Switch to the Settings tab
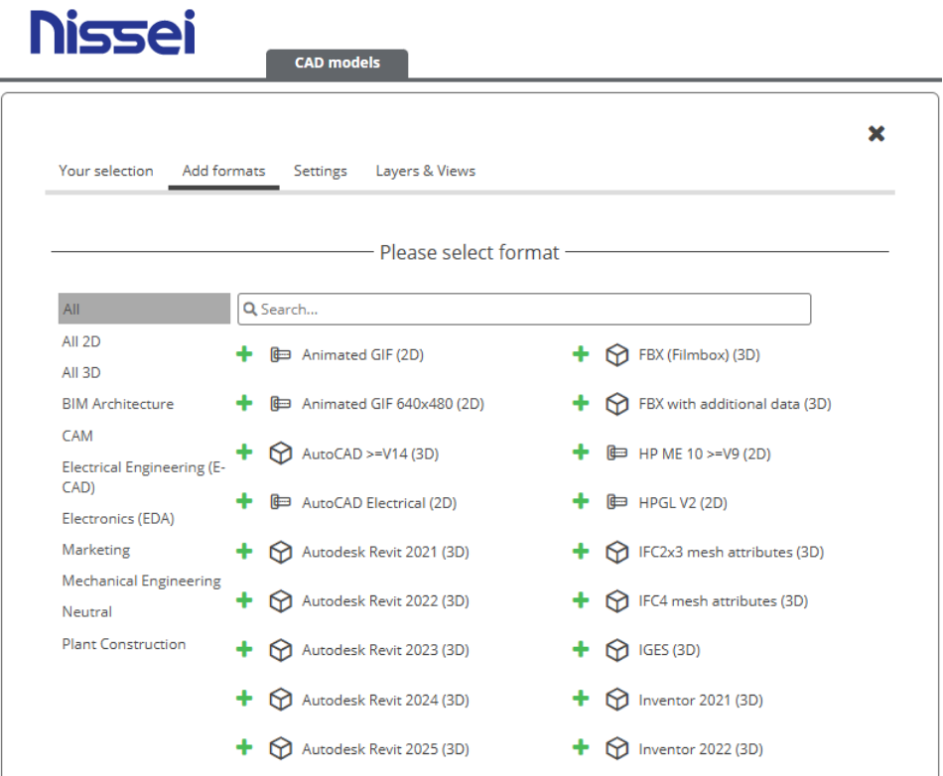The image size is (943, 776). click(x=320, y=171)
